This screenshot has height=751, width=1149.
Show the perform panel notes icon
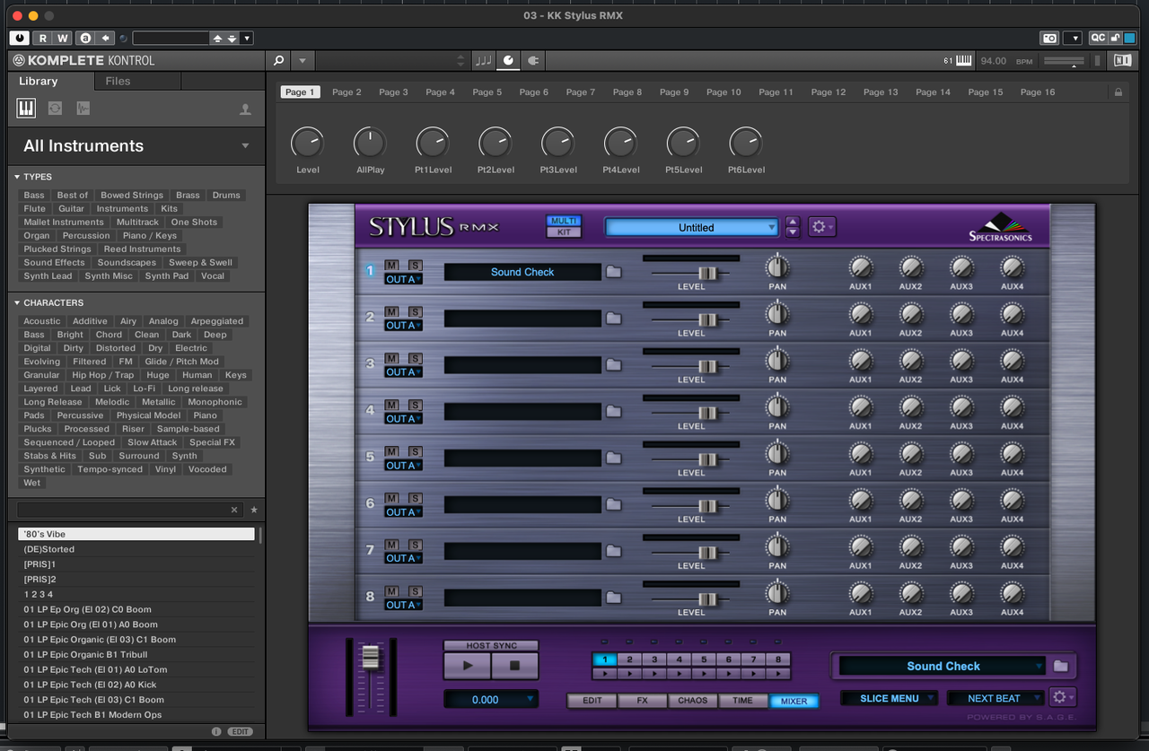click(x=484, y=60)
